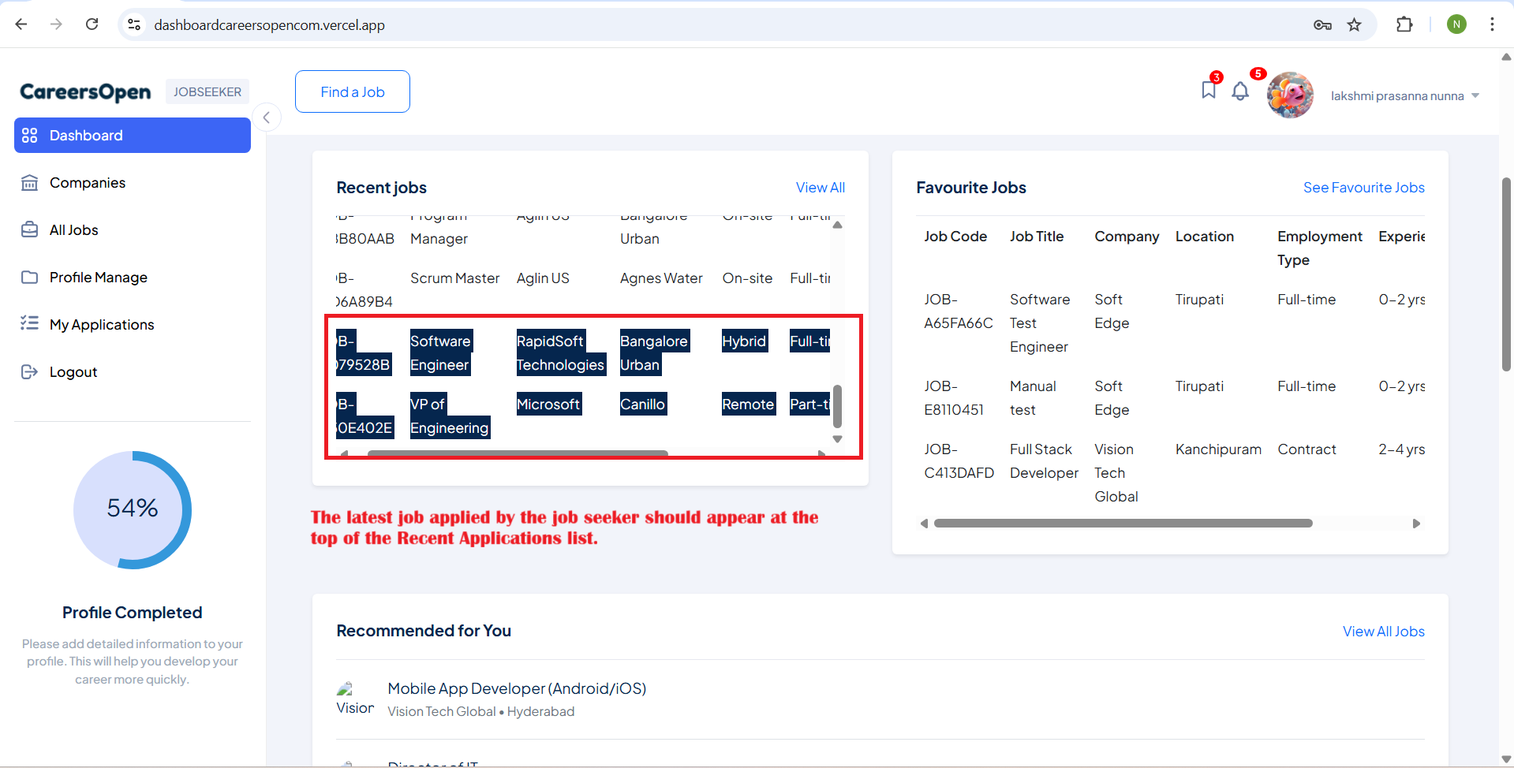
Task: Click Recent jobs vertical scrollbar down arrow
Action: click(838, 439)
